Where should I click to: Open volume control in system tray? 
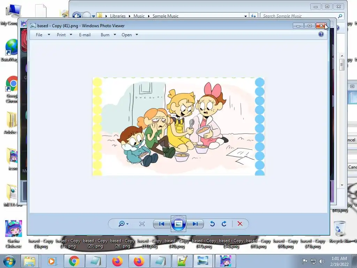point(322,261)
